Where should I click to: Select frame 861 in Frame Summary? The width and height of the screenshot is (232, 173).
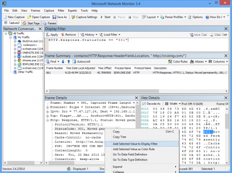click(137, 73)
